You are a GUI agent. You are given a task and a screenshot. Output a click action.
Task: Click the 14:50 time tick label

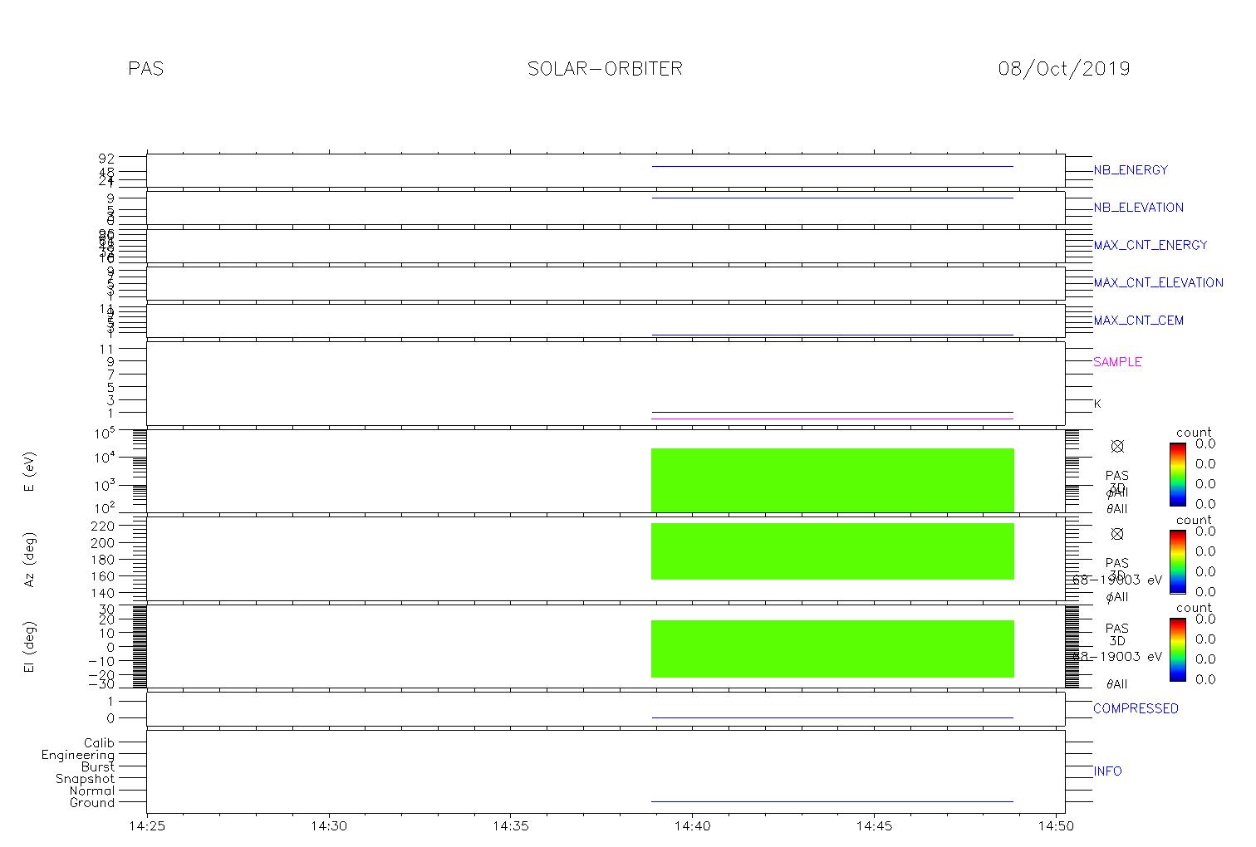[x=1055, y=826]
